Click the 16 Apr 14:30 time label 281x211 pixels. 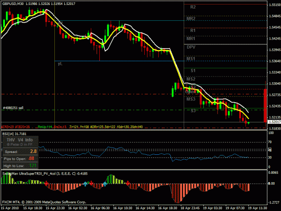pyautogui.click(x=145, y=208)
